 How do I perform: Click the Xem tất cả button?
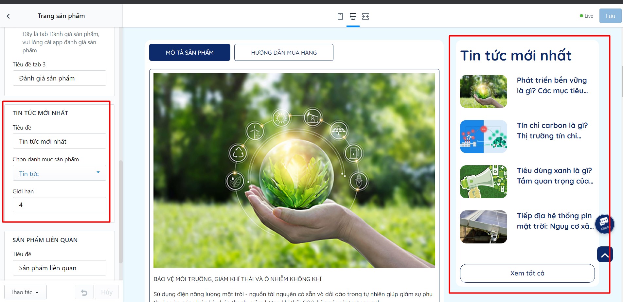[x=527, y=273]
